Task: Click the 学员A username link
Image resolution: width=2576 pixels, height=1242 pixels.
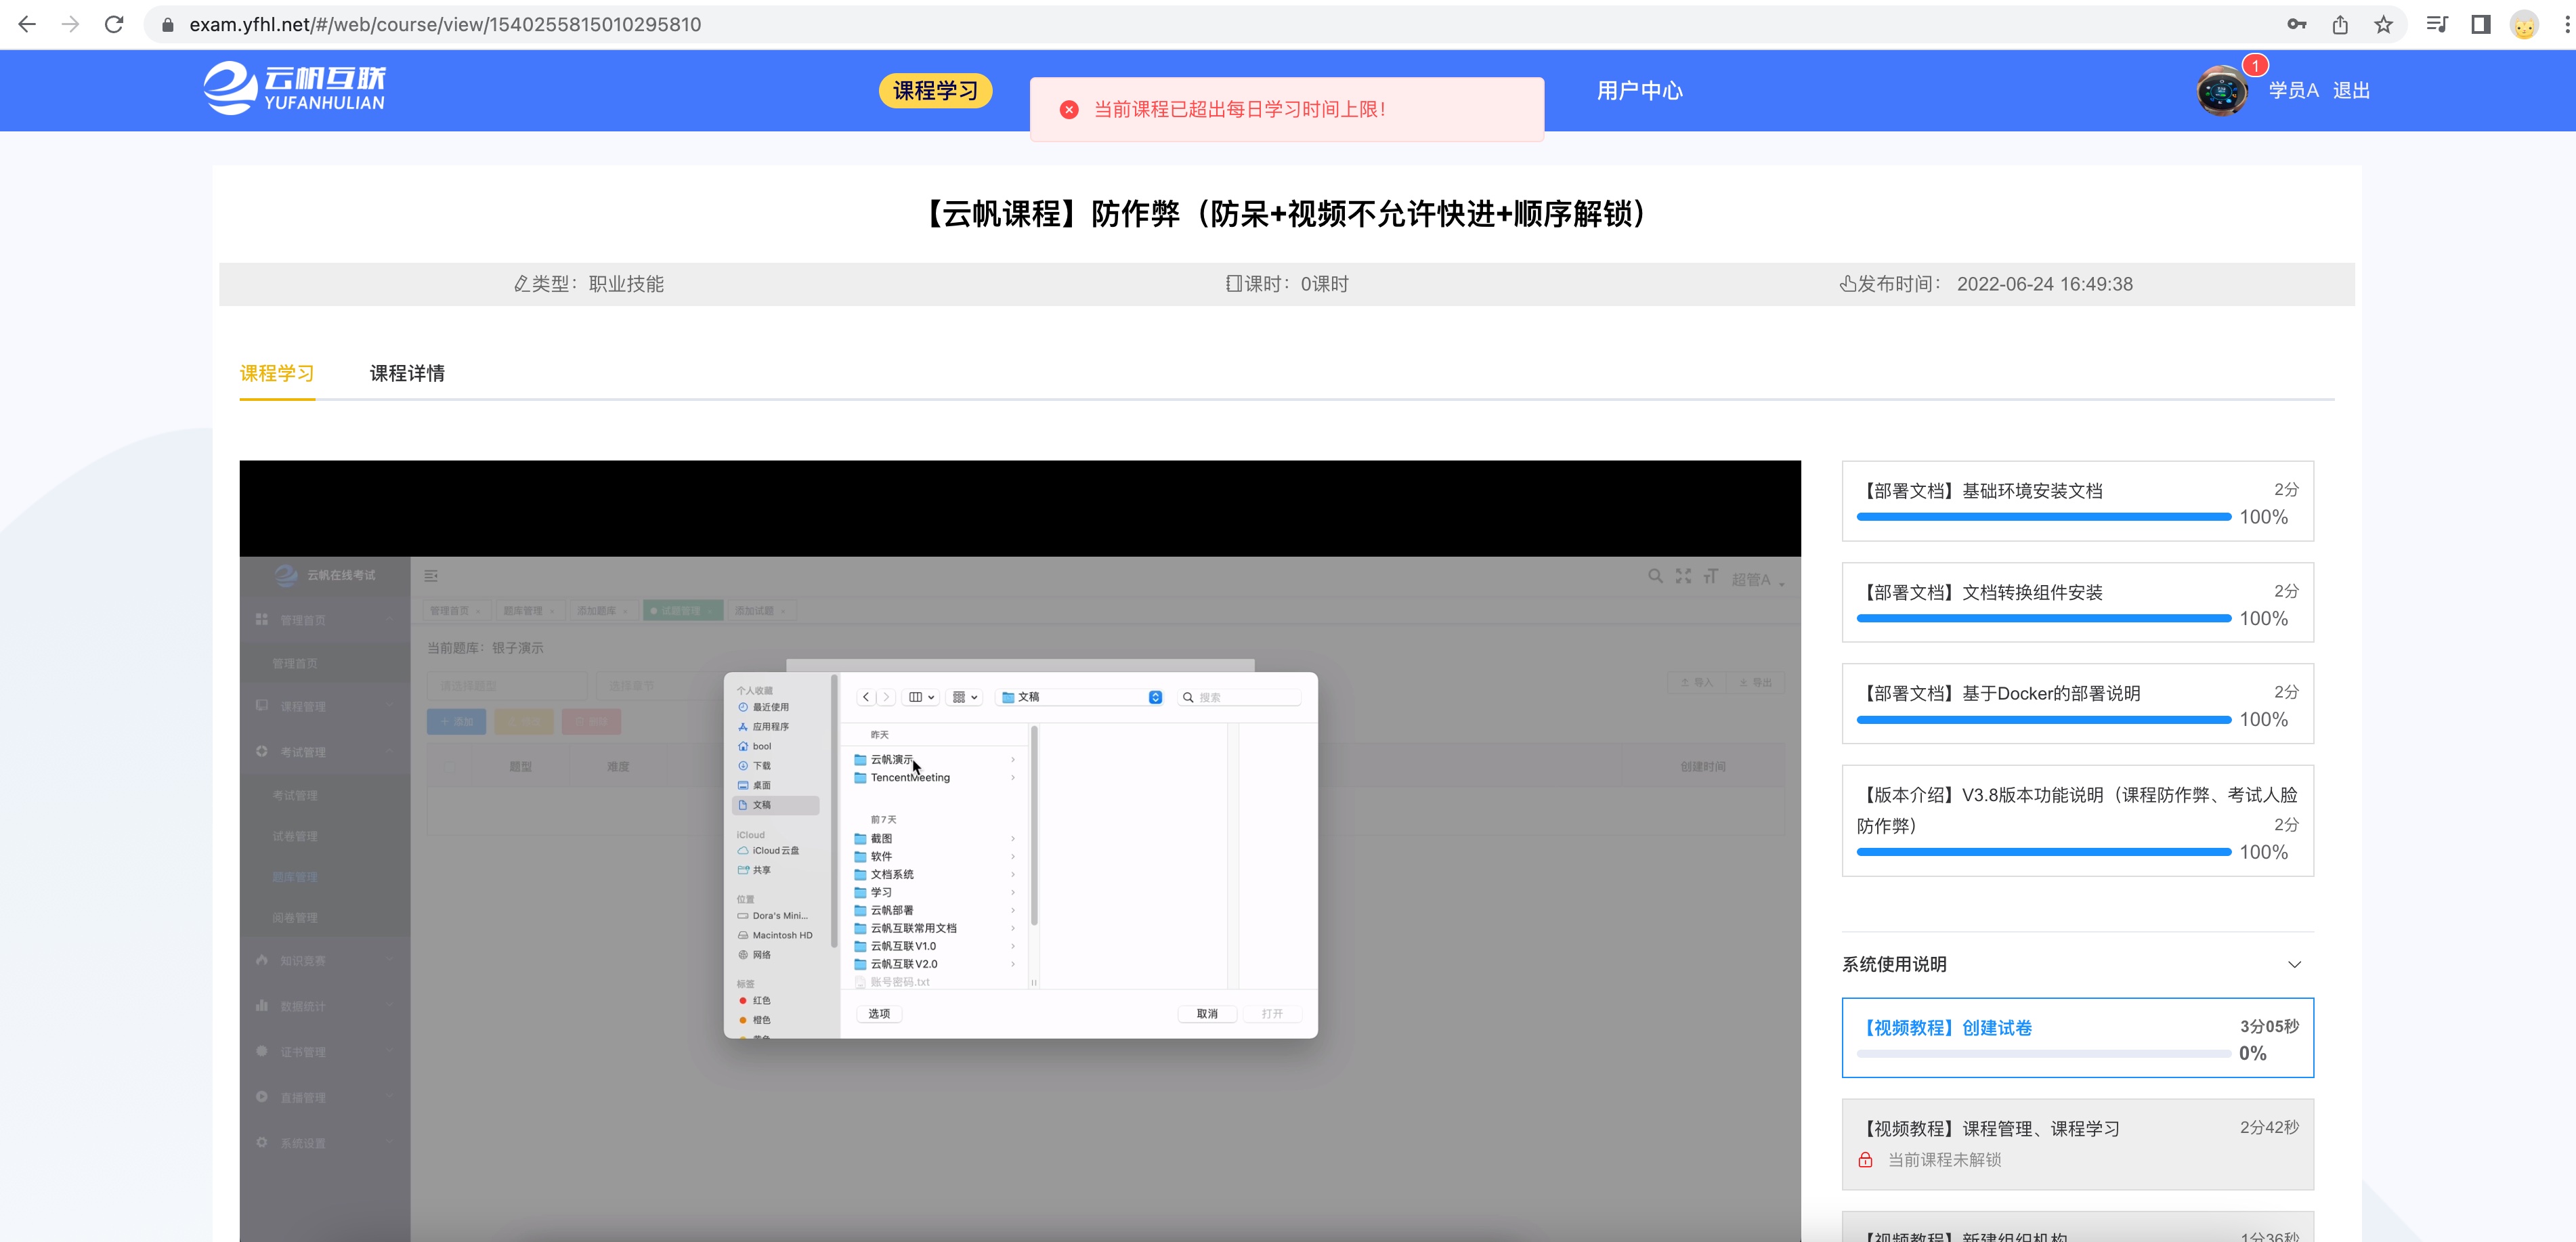Action: pos(2293,90)
